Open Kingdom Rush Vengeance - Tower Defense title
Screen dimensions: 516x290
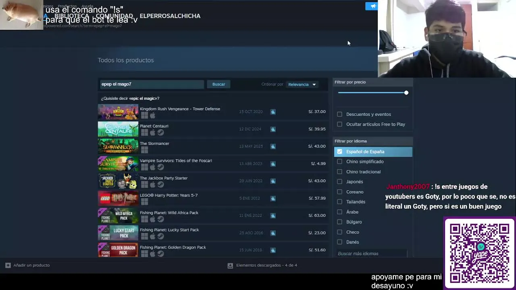coord(180,109)
